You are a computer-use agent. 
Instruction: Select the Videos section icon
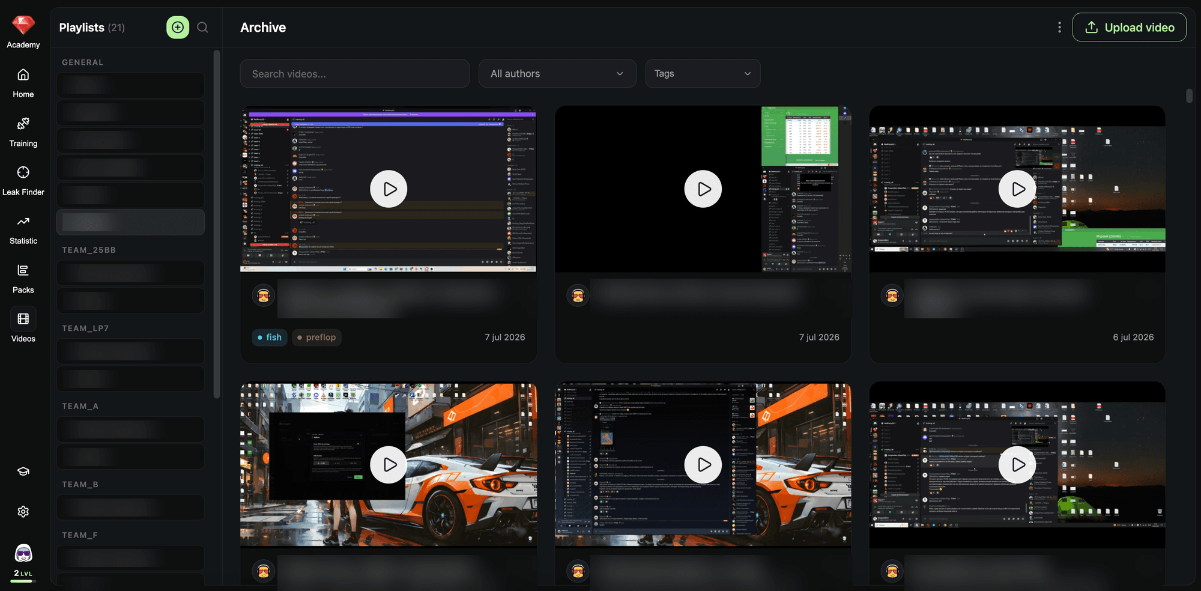[23, 319]
